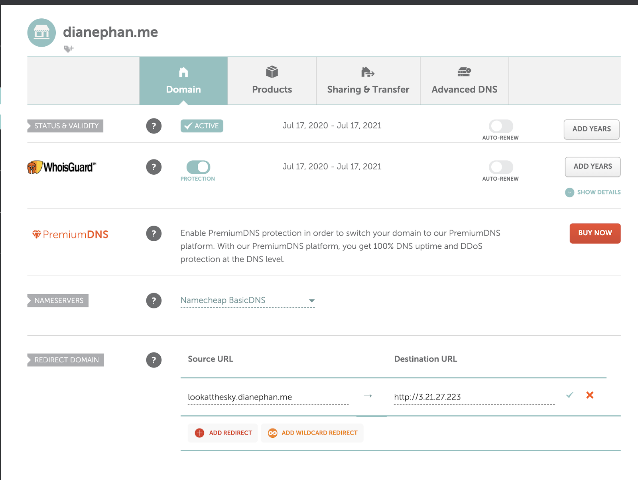Confirm redirect with the checkmark icon
Viewport: 638px width, 480px height.
569,395
